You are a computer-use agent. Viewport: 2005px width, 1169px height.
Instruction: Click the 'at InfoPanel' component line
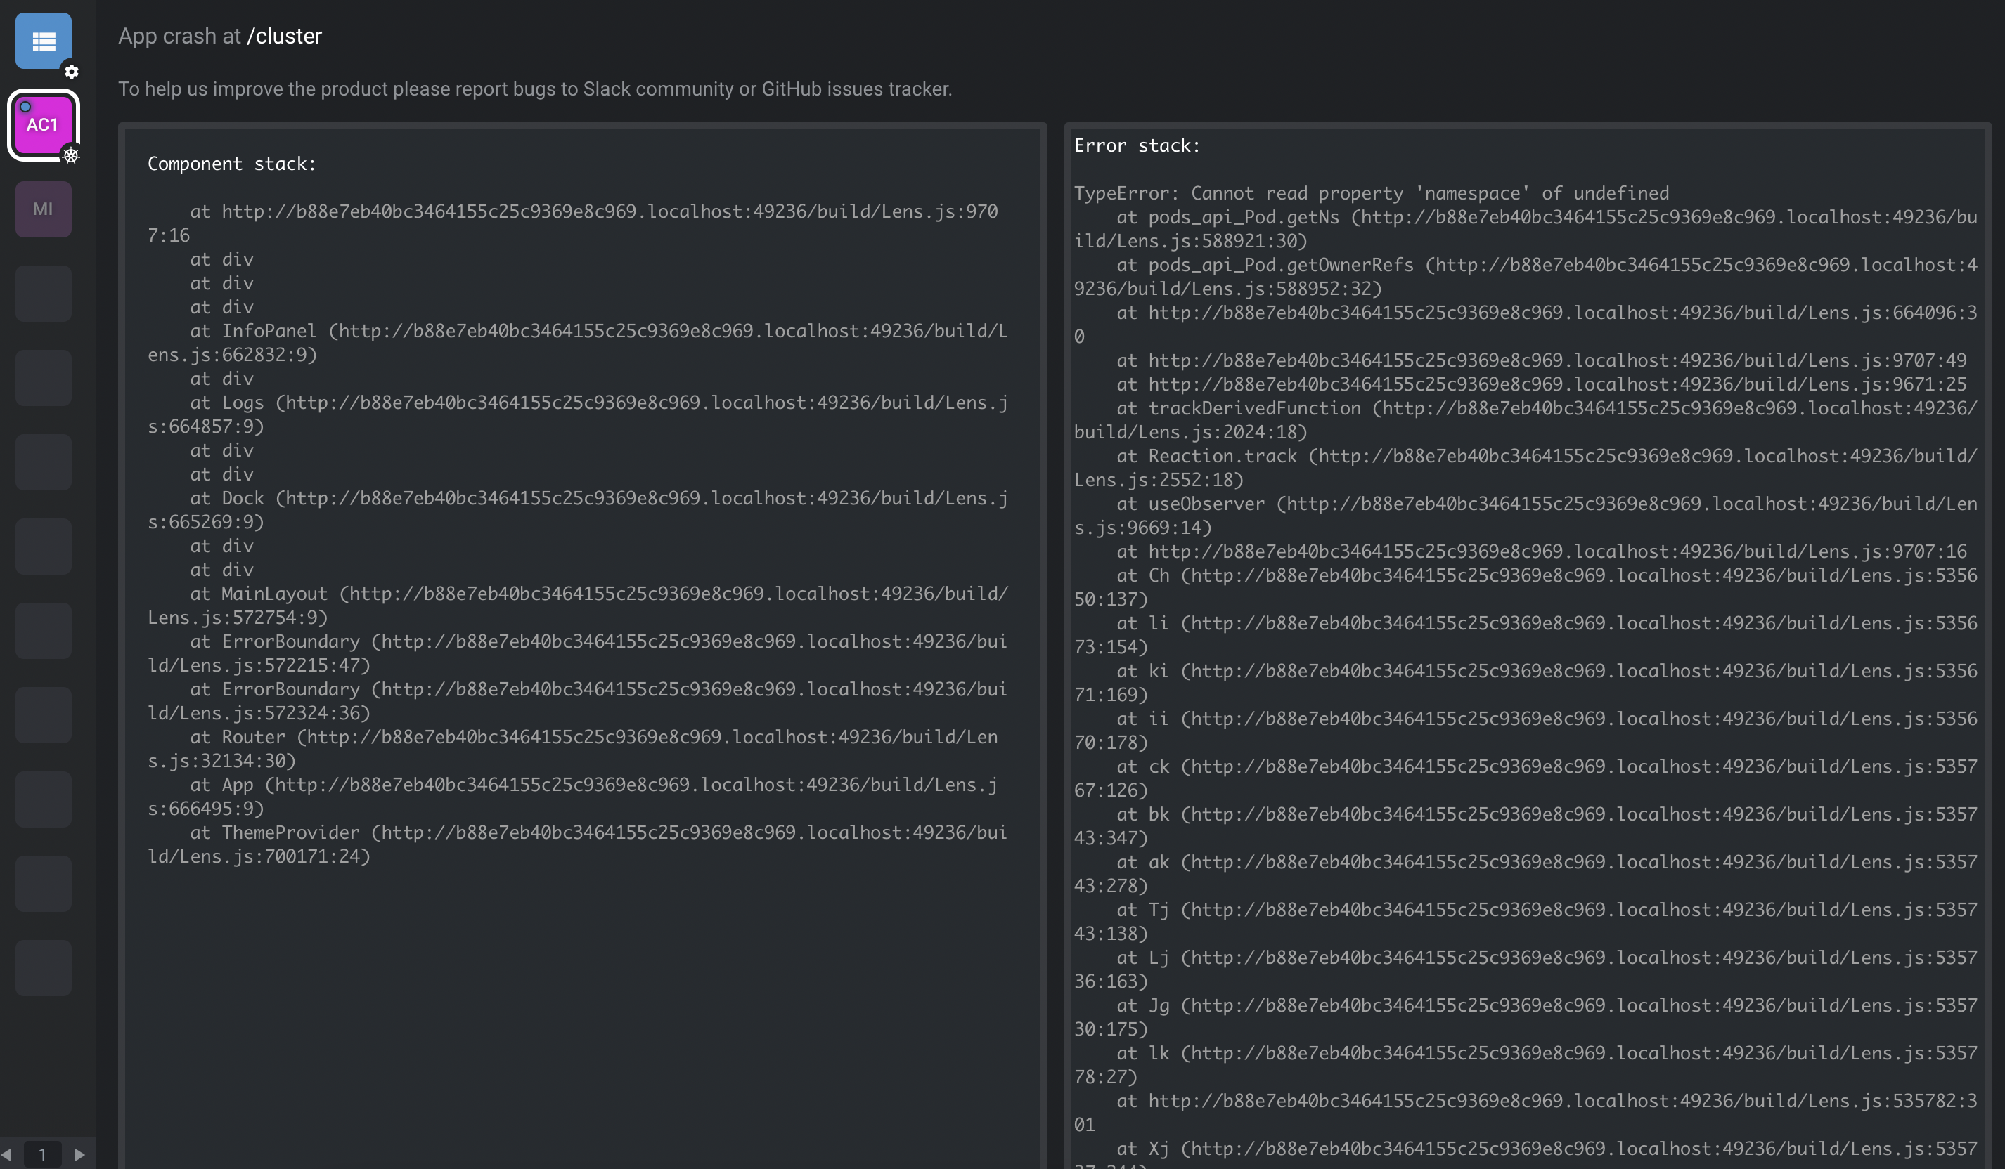coord(578,343)
